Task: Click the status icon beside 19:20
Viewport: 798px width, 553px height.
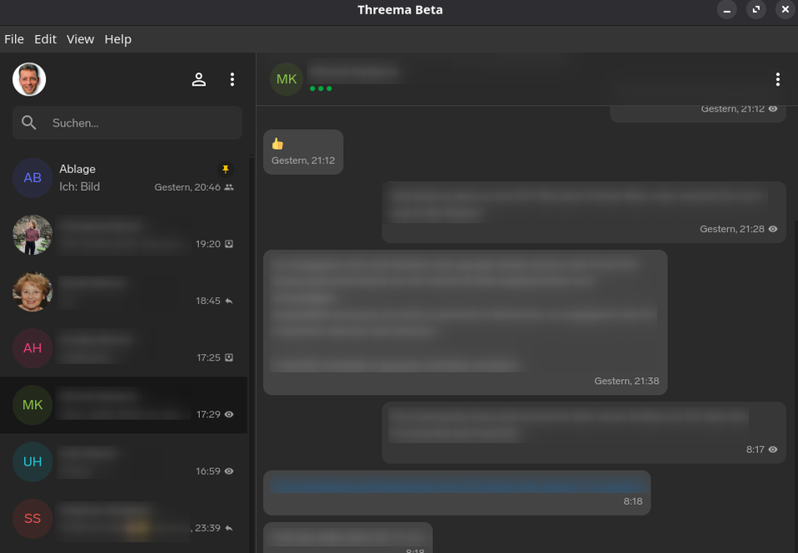Action: click(x=229, y=244)
